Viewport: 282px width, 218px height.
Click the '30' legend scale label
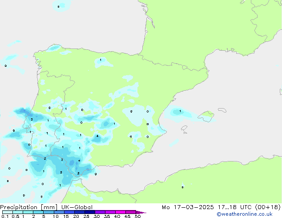(97, 216)
